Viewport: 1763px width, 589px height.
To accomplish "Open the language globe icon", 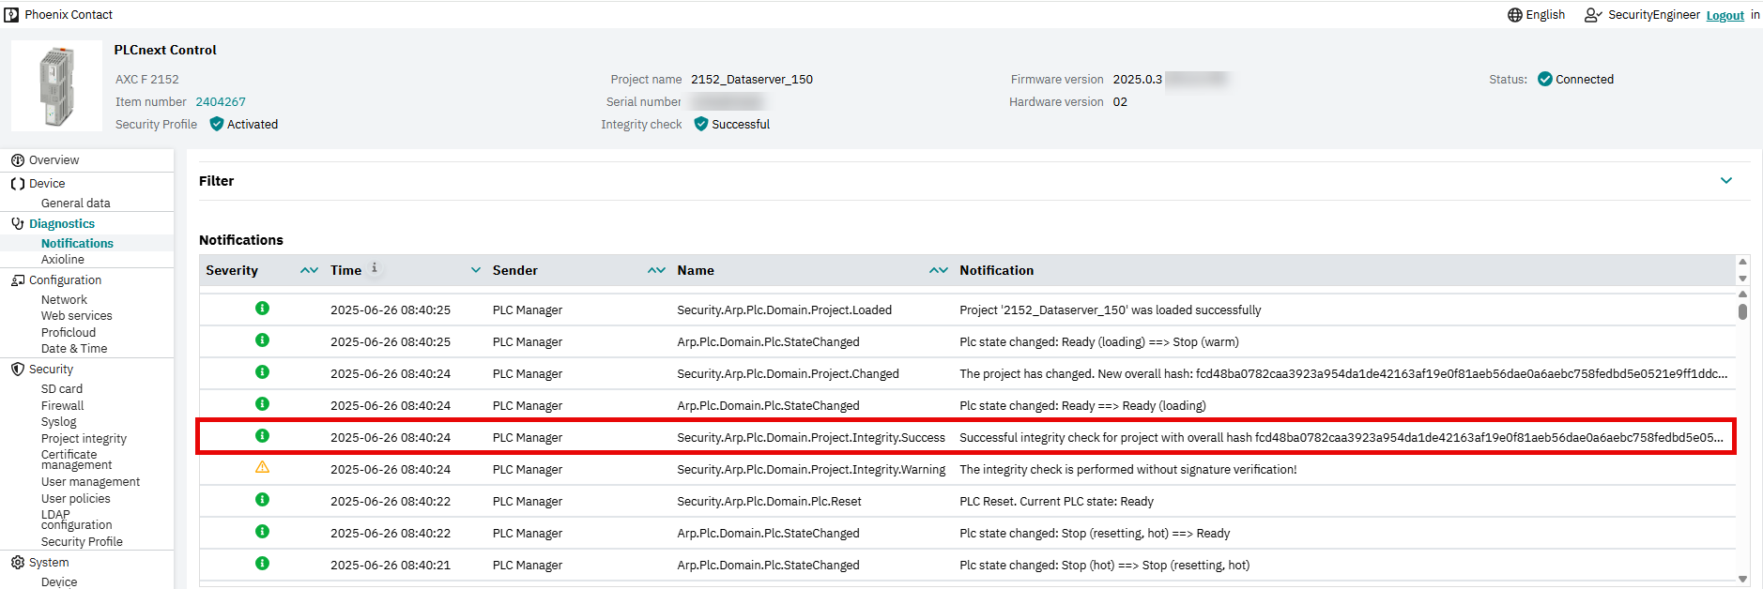I will [x=1514, y=15].
